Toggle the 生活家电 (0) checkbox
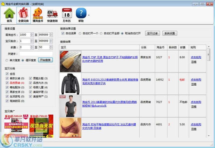 [7, 96]
